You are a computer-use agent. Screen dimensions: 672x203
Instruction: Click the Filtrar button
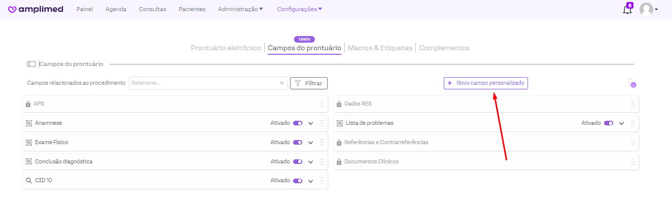click(x=309, y=83)
